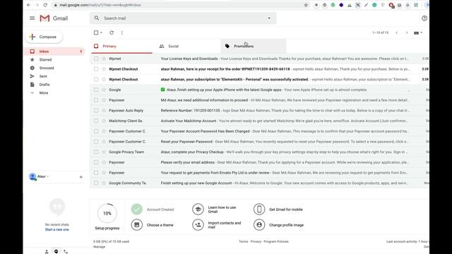Switch to the Primary tab
The width and height of the screenshot is (452, 254).
coord(121,46)
